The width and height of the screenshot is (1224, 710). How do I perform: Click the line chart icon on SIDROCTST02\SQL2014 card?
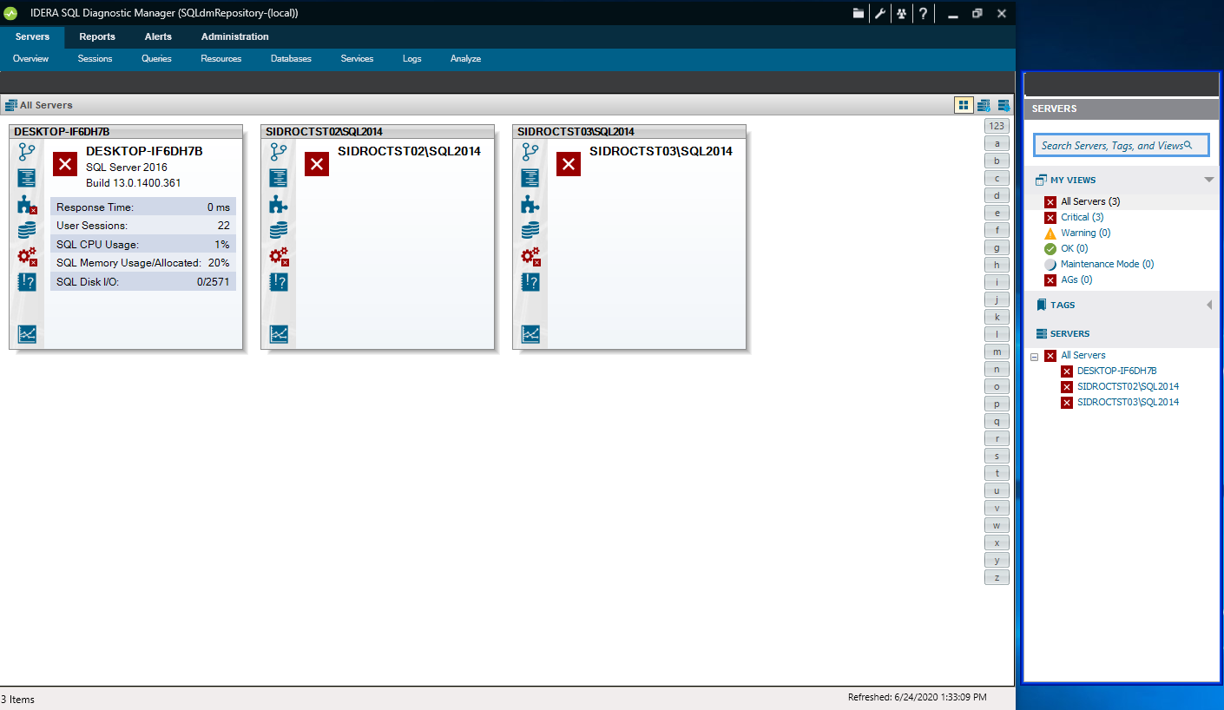coord(279,334)
